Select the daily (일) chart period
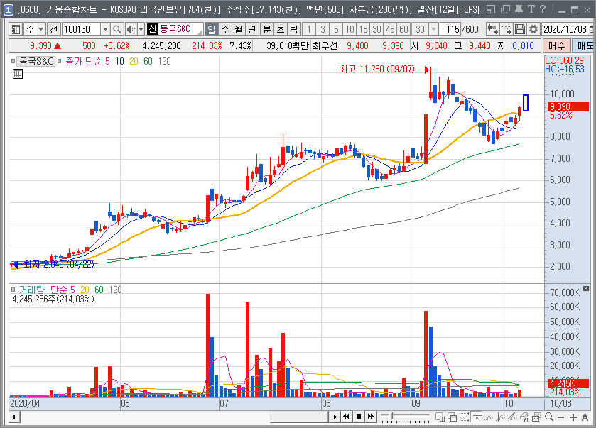Image resolution: width=596 pixels, height=428 pixels. point(212,29)
